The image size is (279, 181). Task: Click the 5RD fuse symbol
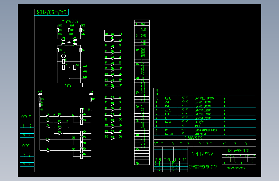(58, 30)
